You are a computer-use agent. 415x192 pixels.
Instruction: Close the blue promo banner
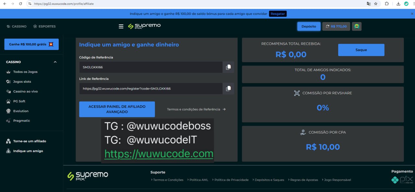(x=412, y=14)
